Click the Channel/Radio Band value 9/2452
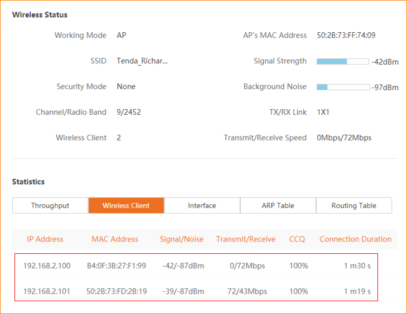This screenshot has width=407, height=314. click(x=129, y=112)
